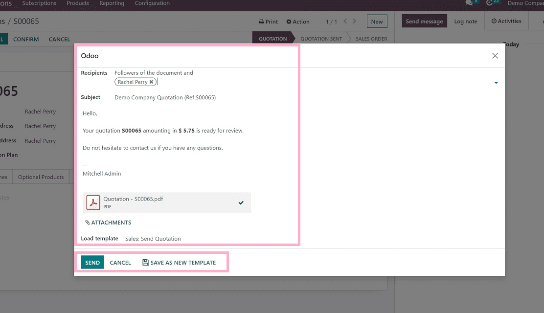Viewport: 544px width, 313px height.
Task: Select the Sales Order stage
Action: point(371,39)
